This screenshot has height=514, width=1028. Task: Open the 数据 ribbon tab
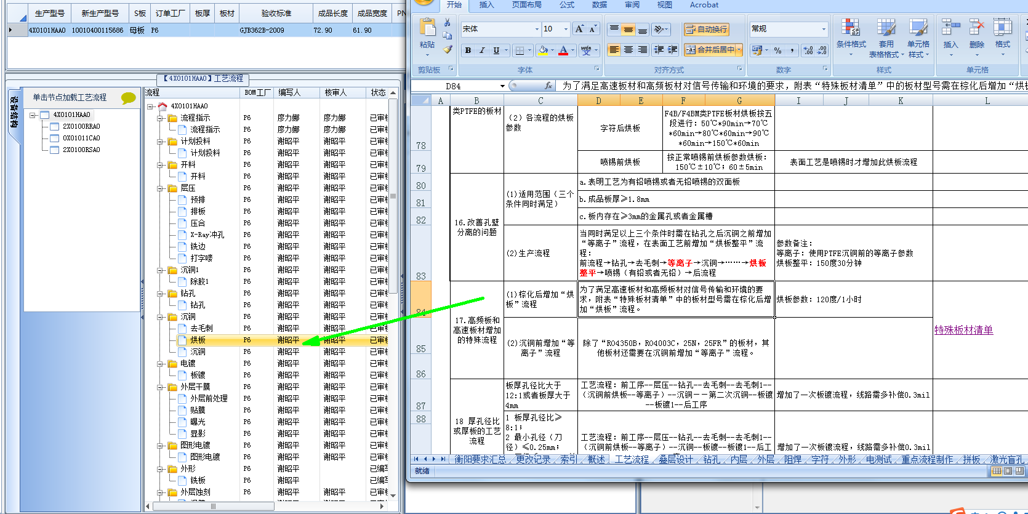pos(599,5)
